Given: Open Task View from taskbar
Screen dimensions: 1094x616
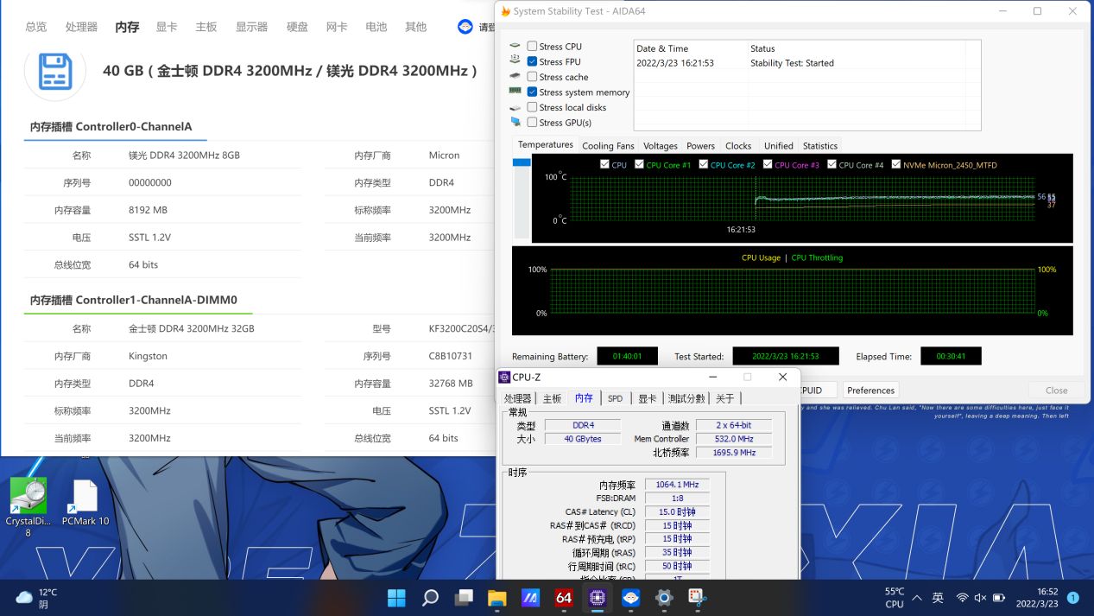Looking at the screenshot, I should coord(464,597).
